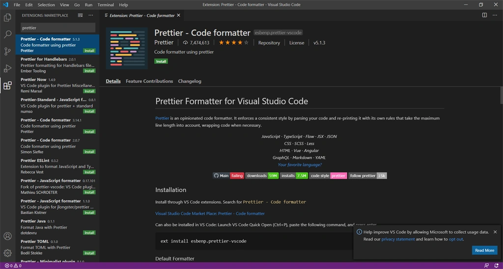Open the Explorer view in activity bar
This screenshot has width=503, height=269.
[x=7, y=17]
